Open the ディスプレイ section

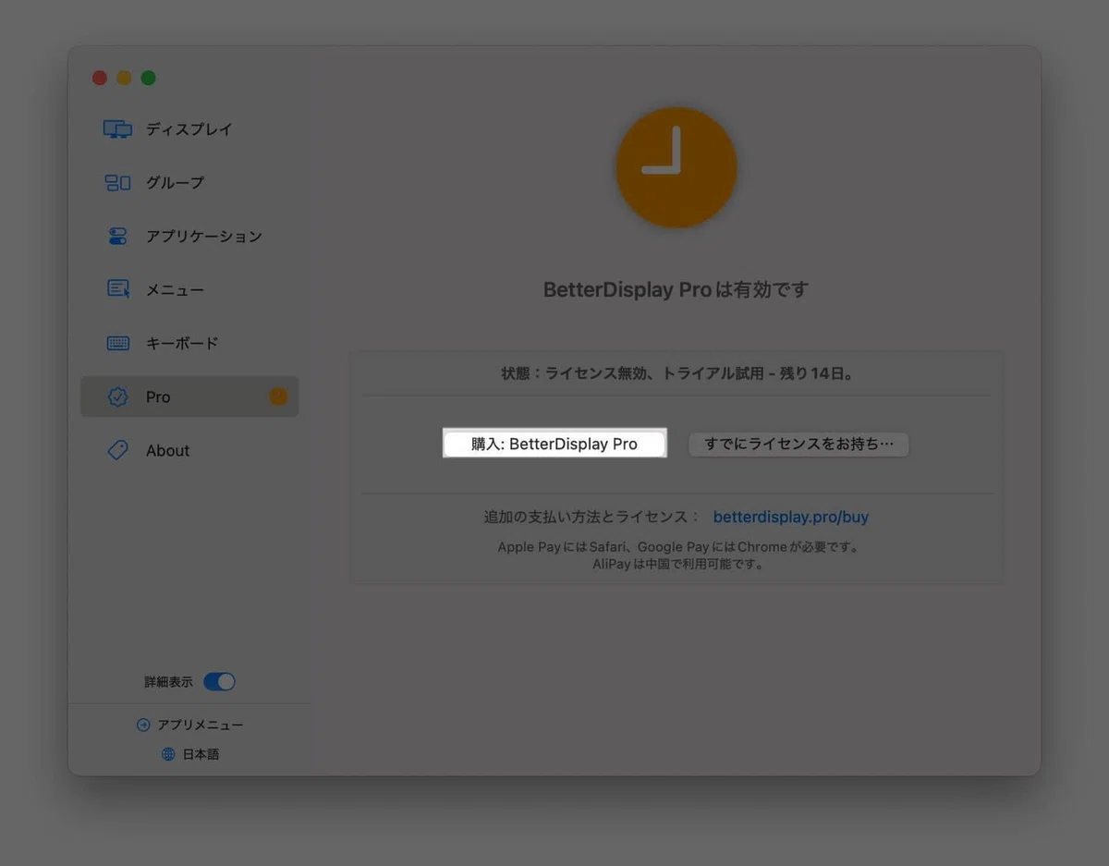(x=189, y=129)
